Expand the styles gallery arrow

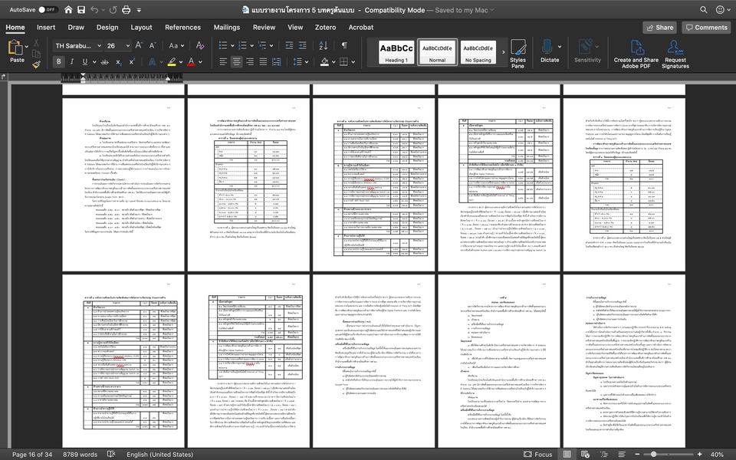coord(503,51)
